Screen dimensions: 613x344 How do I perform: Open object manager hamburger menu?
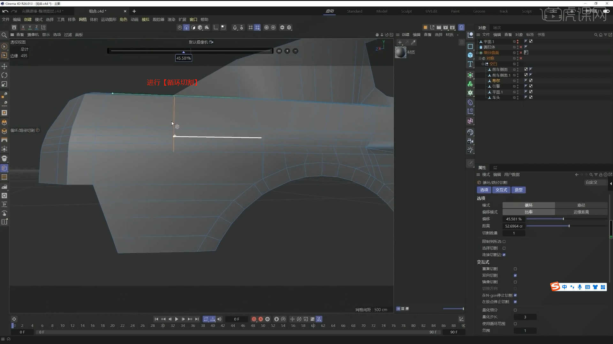[478, 35]
